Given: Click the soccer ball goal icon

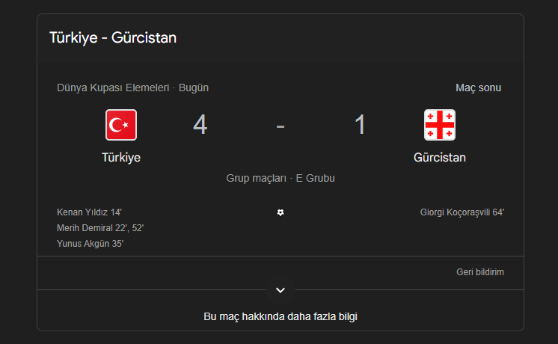Looking at the screenshot, I should coord(280,212).
